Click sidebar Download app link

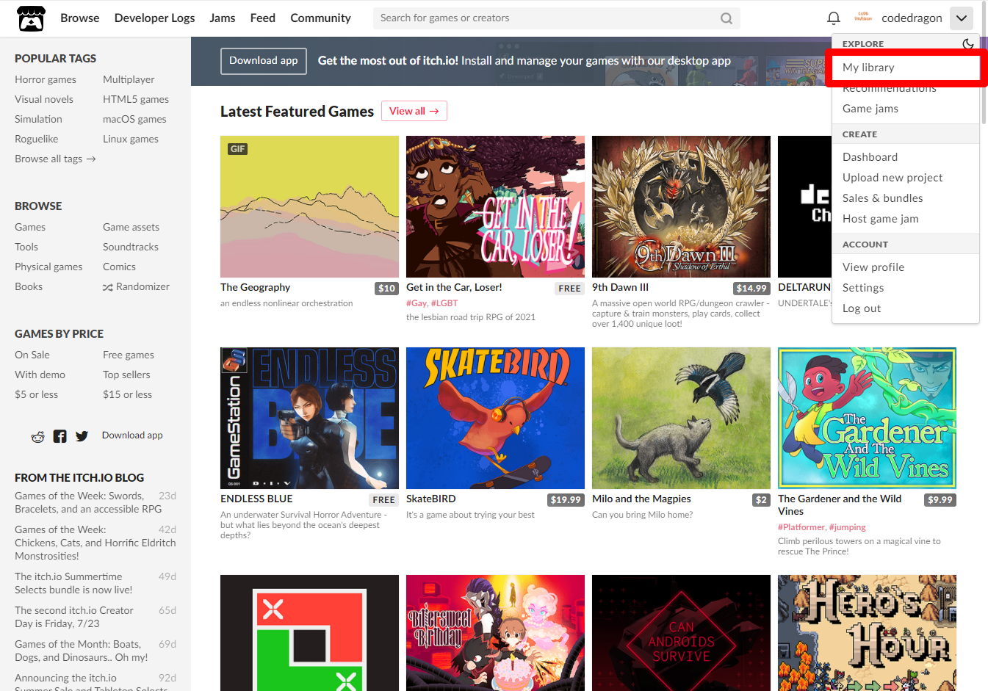point(132,435)
